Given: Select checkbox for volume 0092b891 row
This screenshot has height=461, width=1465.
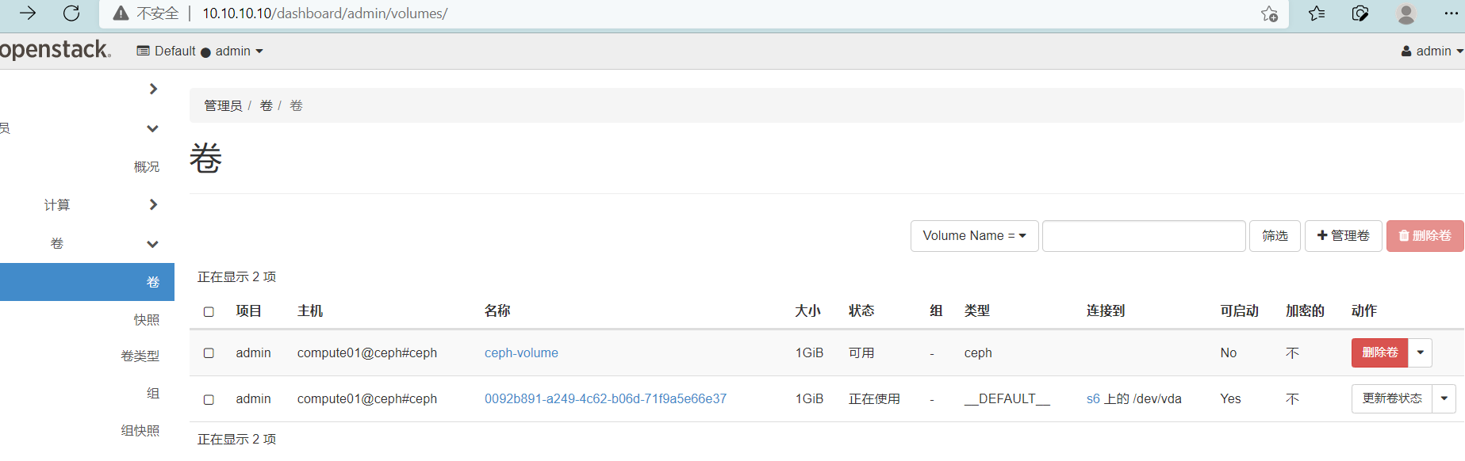Looking at the screenshot, I should [x=209, y=399].
